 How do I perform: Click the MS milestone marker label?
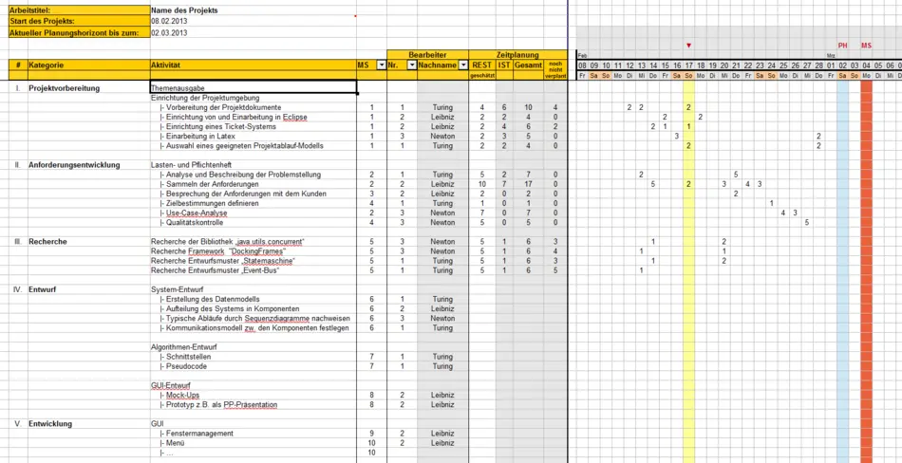tap(866, 46)
